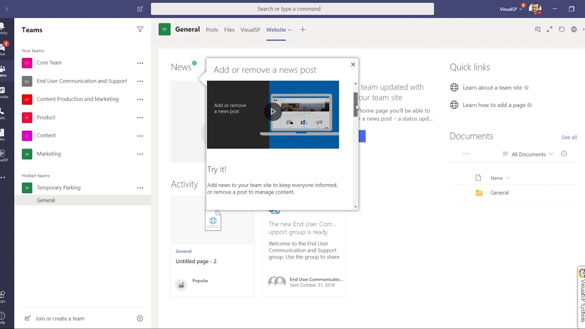Click the popup scrollbar up arrow

(356, 84)
